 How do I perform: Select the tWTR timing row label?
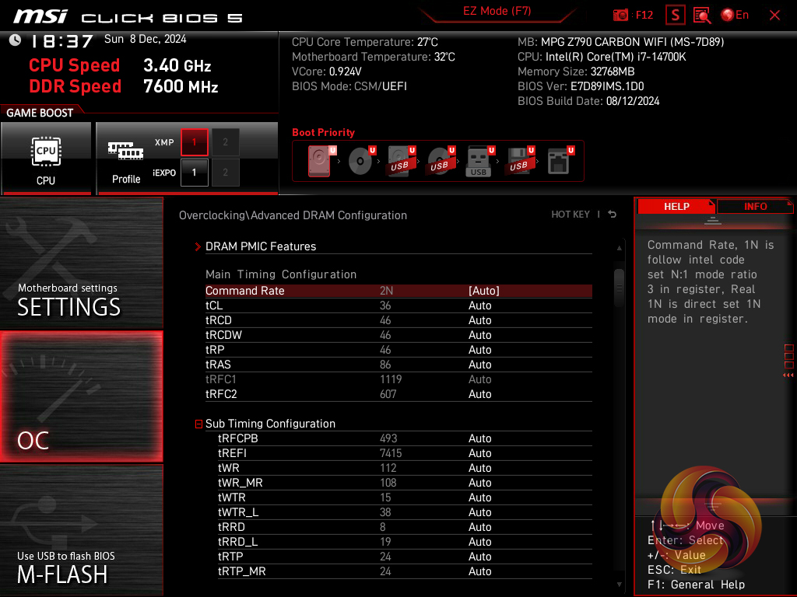pos(231,497)
